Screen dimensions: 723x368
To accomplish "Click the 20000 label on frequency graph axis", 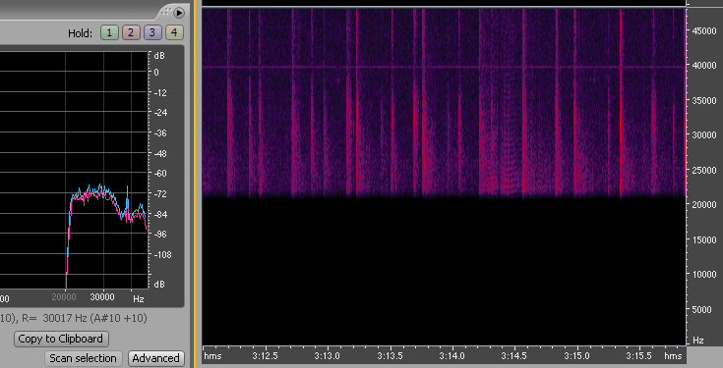I will 64,297.
